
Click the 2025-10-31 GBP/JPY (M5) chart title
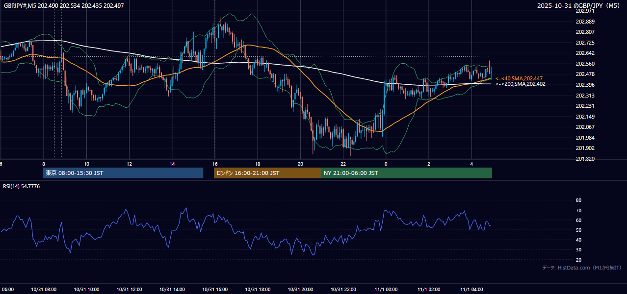[579, 6]
